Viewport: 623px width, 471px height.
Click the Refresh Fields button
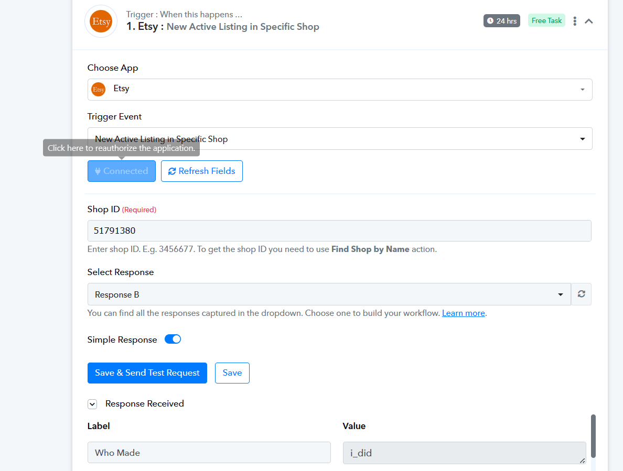pyautogui.click(x=202, y=171)
